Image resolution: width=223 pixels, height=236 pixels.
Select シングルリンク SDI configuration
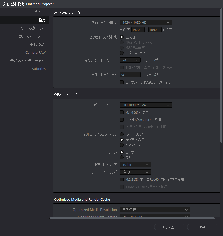122,134
